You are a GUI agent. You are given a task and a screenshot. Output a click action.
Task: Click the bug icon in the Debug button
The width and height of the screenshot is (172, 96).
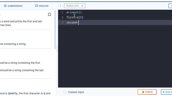[143, 92]
